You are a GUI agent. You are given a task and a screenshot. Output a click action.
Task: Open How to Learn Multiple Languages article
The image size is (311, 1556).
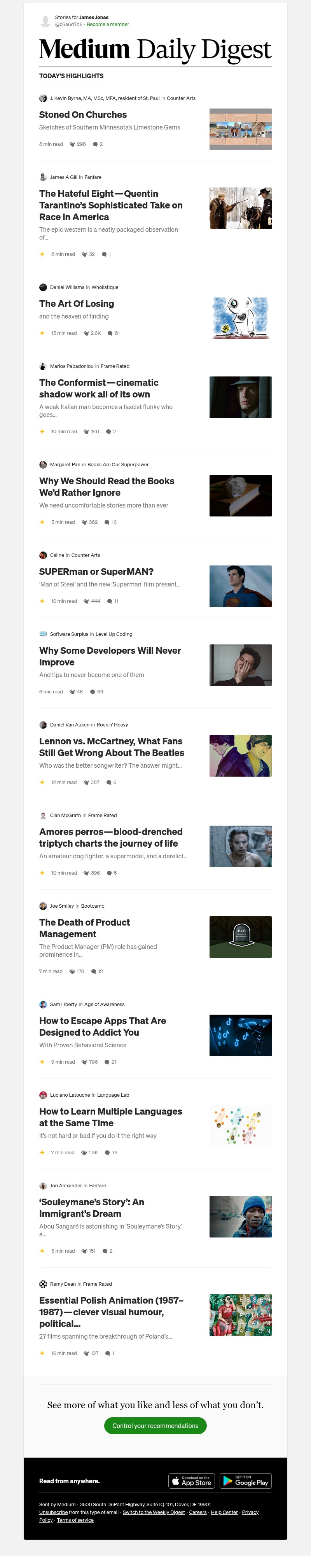(110, 1117)
